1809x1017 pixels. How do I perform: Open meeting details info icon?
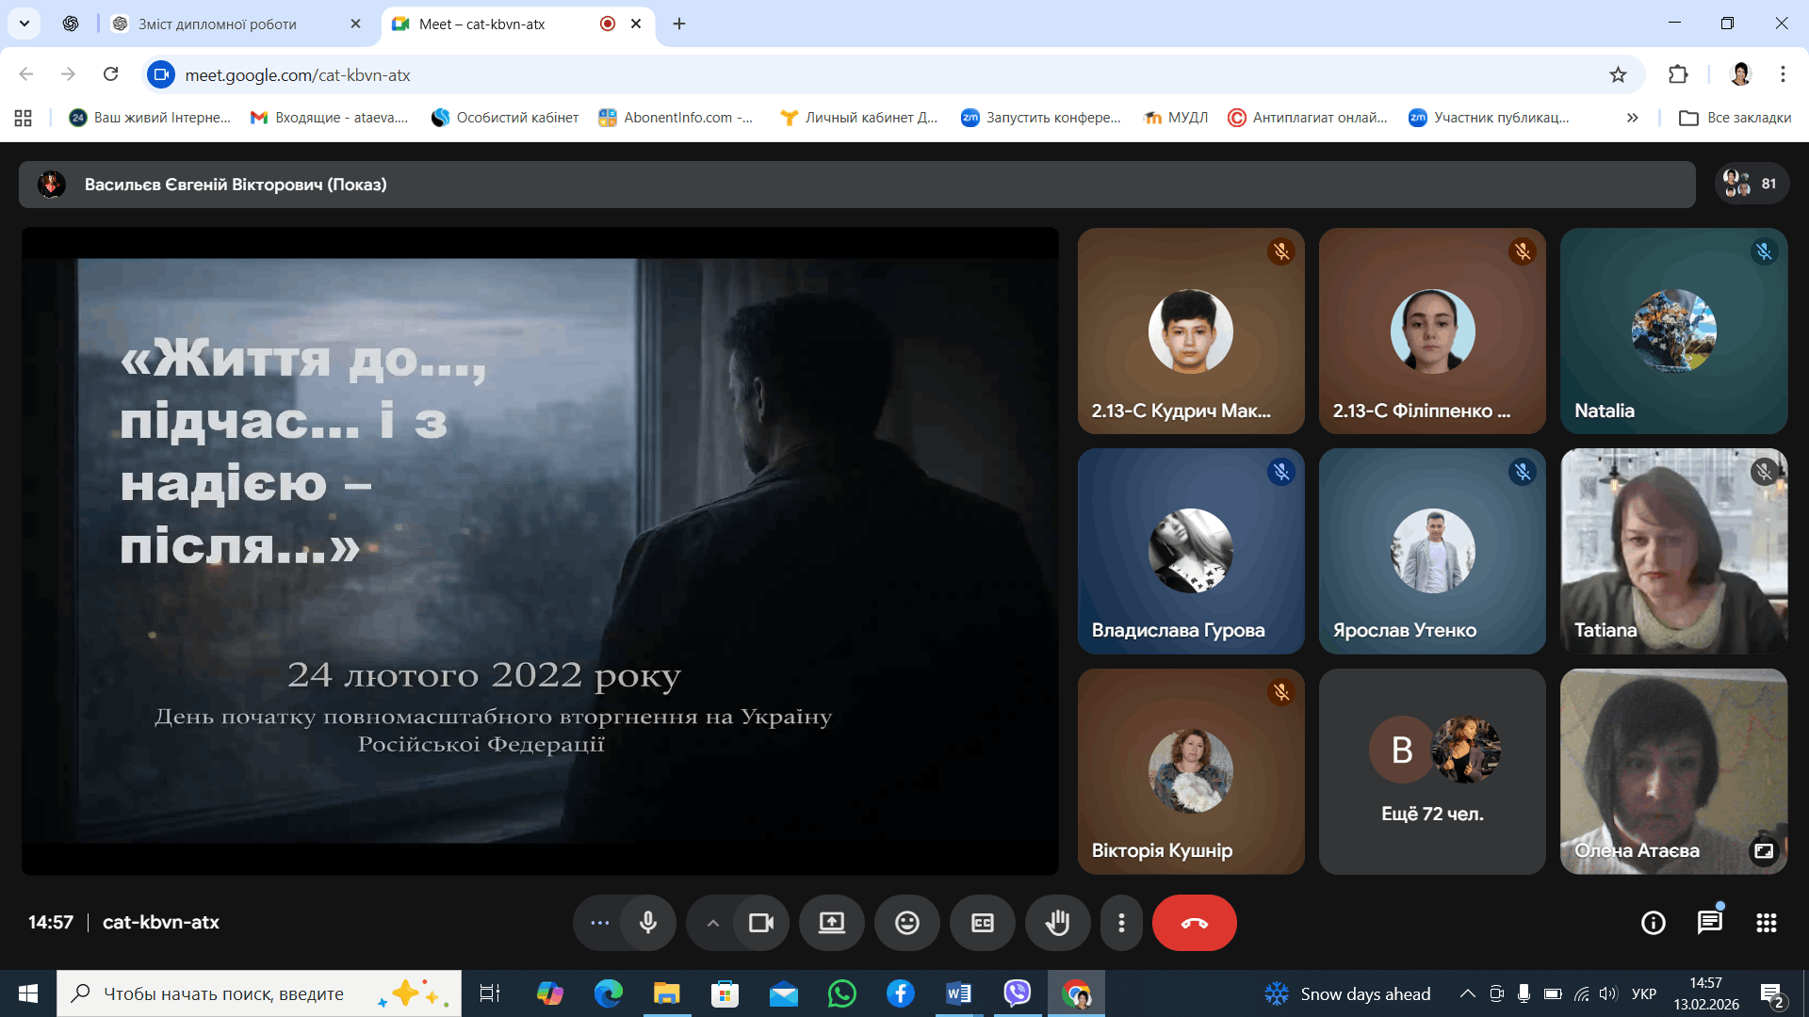coord(1653,923)
